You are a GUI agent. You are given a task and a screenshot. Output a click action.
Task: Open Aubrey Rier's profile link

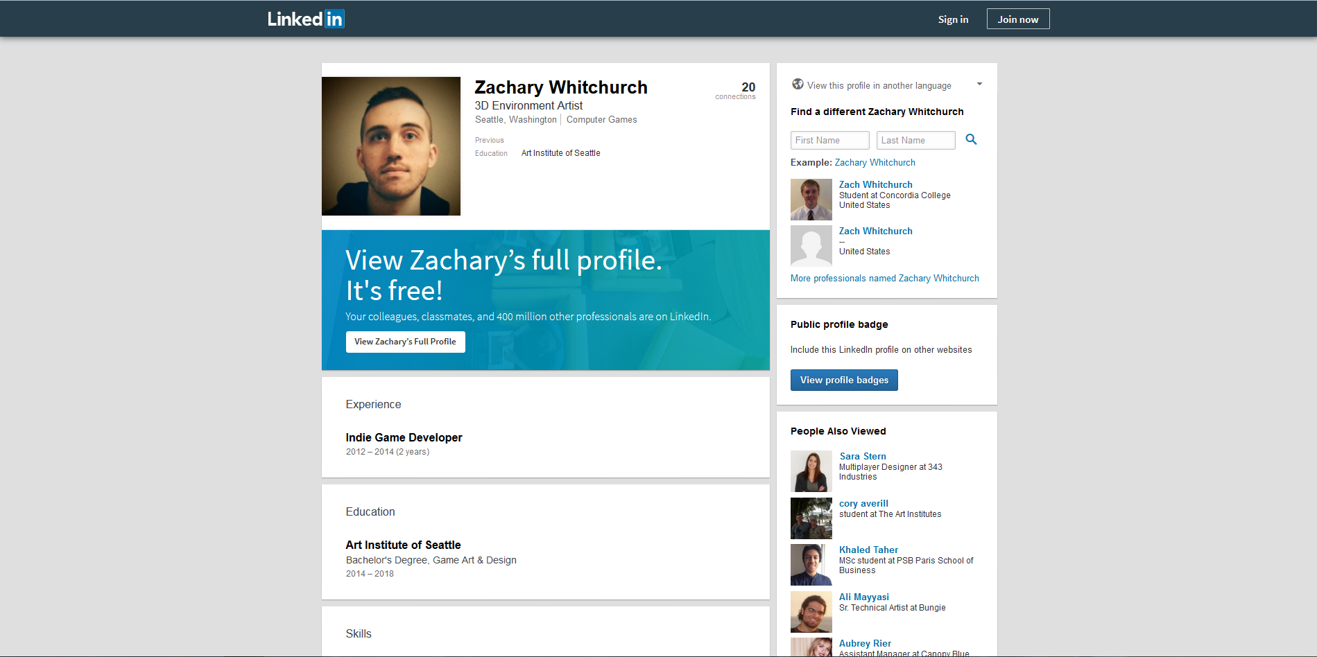coord(865,644)
